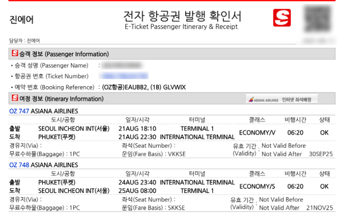Click departure time 21AUG 18:10
The width and height of the screenshot is (344, 214).
click(137, 128)
